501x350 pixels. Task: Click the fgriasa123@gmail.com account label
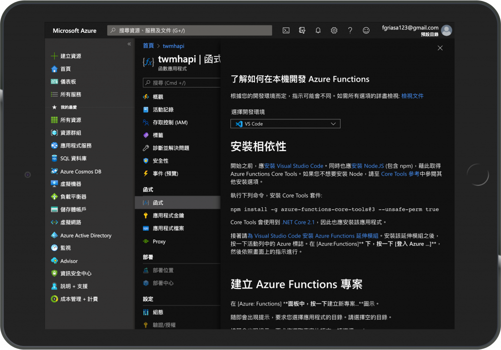[x=410, y=28]
